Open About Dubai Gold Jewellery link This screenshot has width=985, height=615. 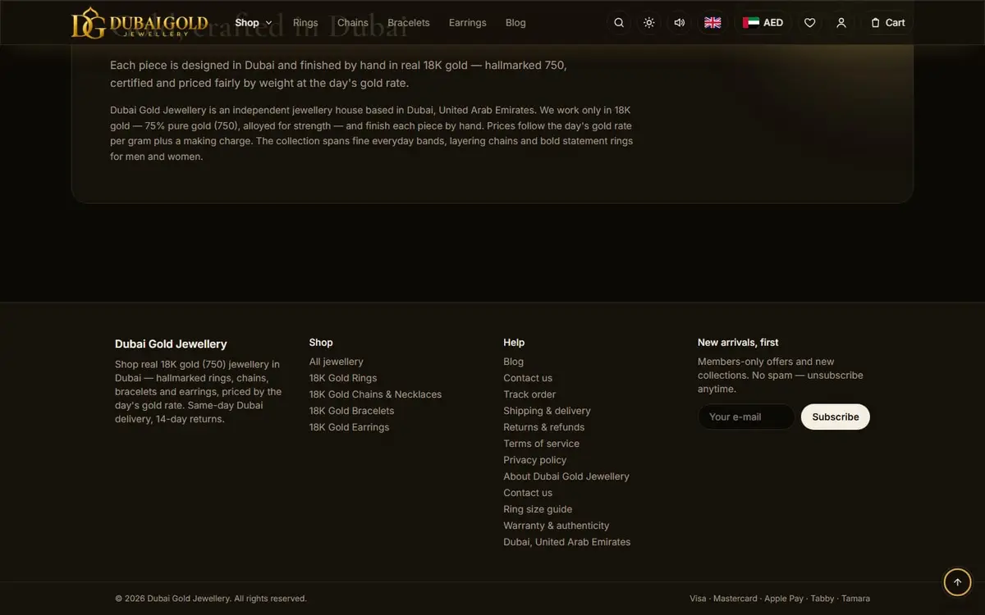click(566, 476)
